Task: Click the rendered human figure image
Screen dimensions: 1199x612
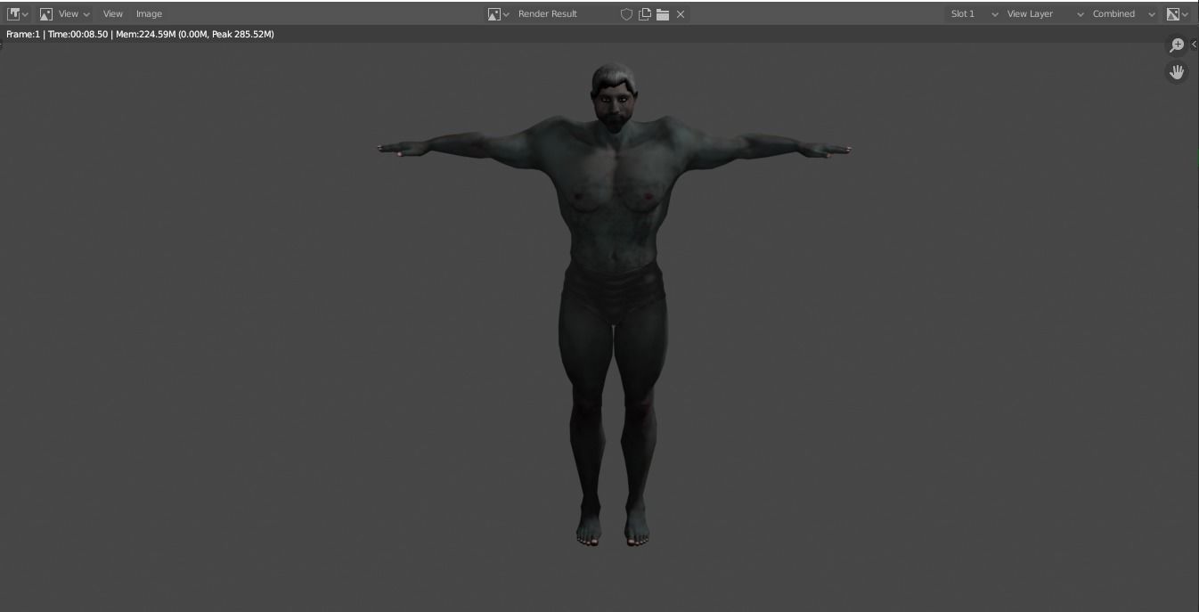Action: pyautogui.click(x=614, y=305)
